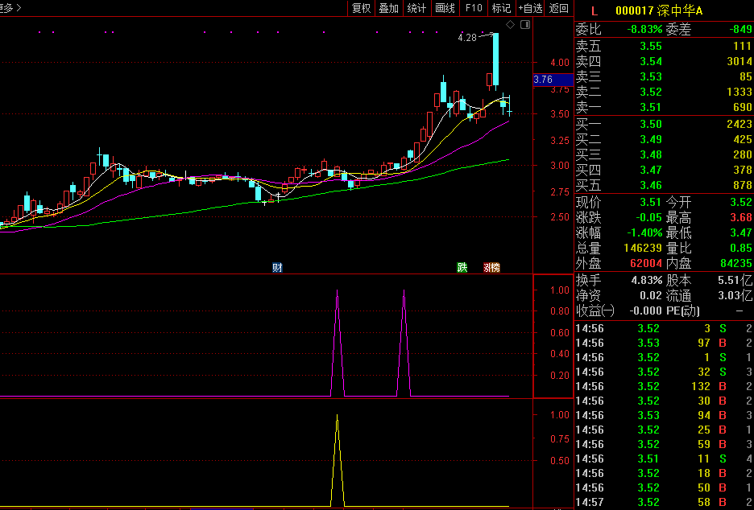Open the 复权 adjustment option

click(361, 8)
